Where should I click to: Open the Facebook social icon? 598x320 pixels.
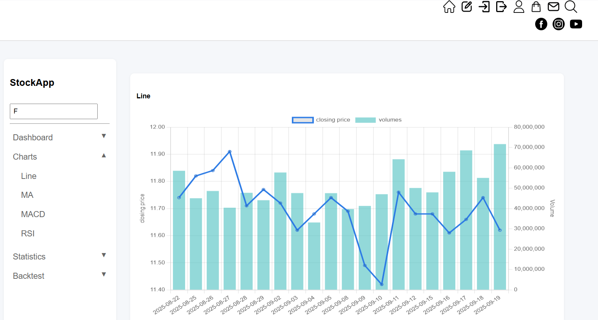pyautogui.click(x=541, y=24)
